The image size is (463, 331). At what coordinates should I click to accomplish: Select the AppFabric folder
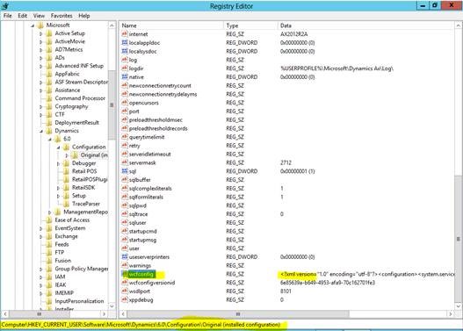pos(67,74)
